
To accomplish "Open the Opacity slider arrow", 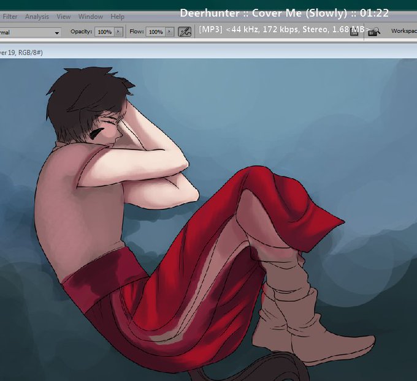I will (x=118, y=32).
